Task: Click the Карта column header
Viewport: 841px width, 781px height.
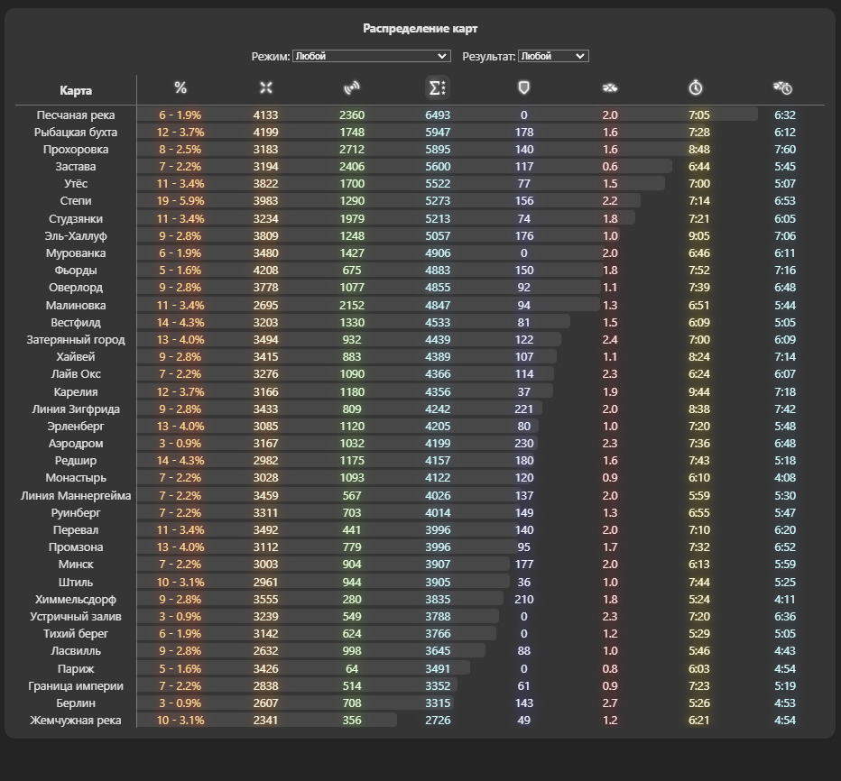Action: [x=76, y=90]
